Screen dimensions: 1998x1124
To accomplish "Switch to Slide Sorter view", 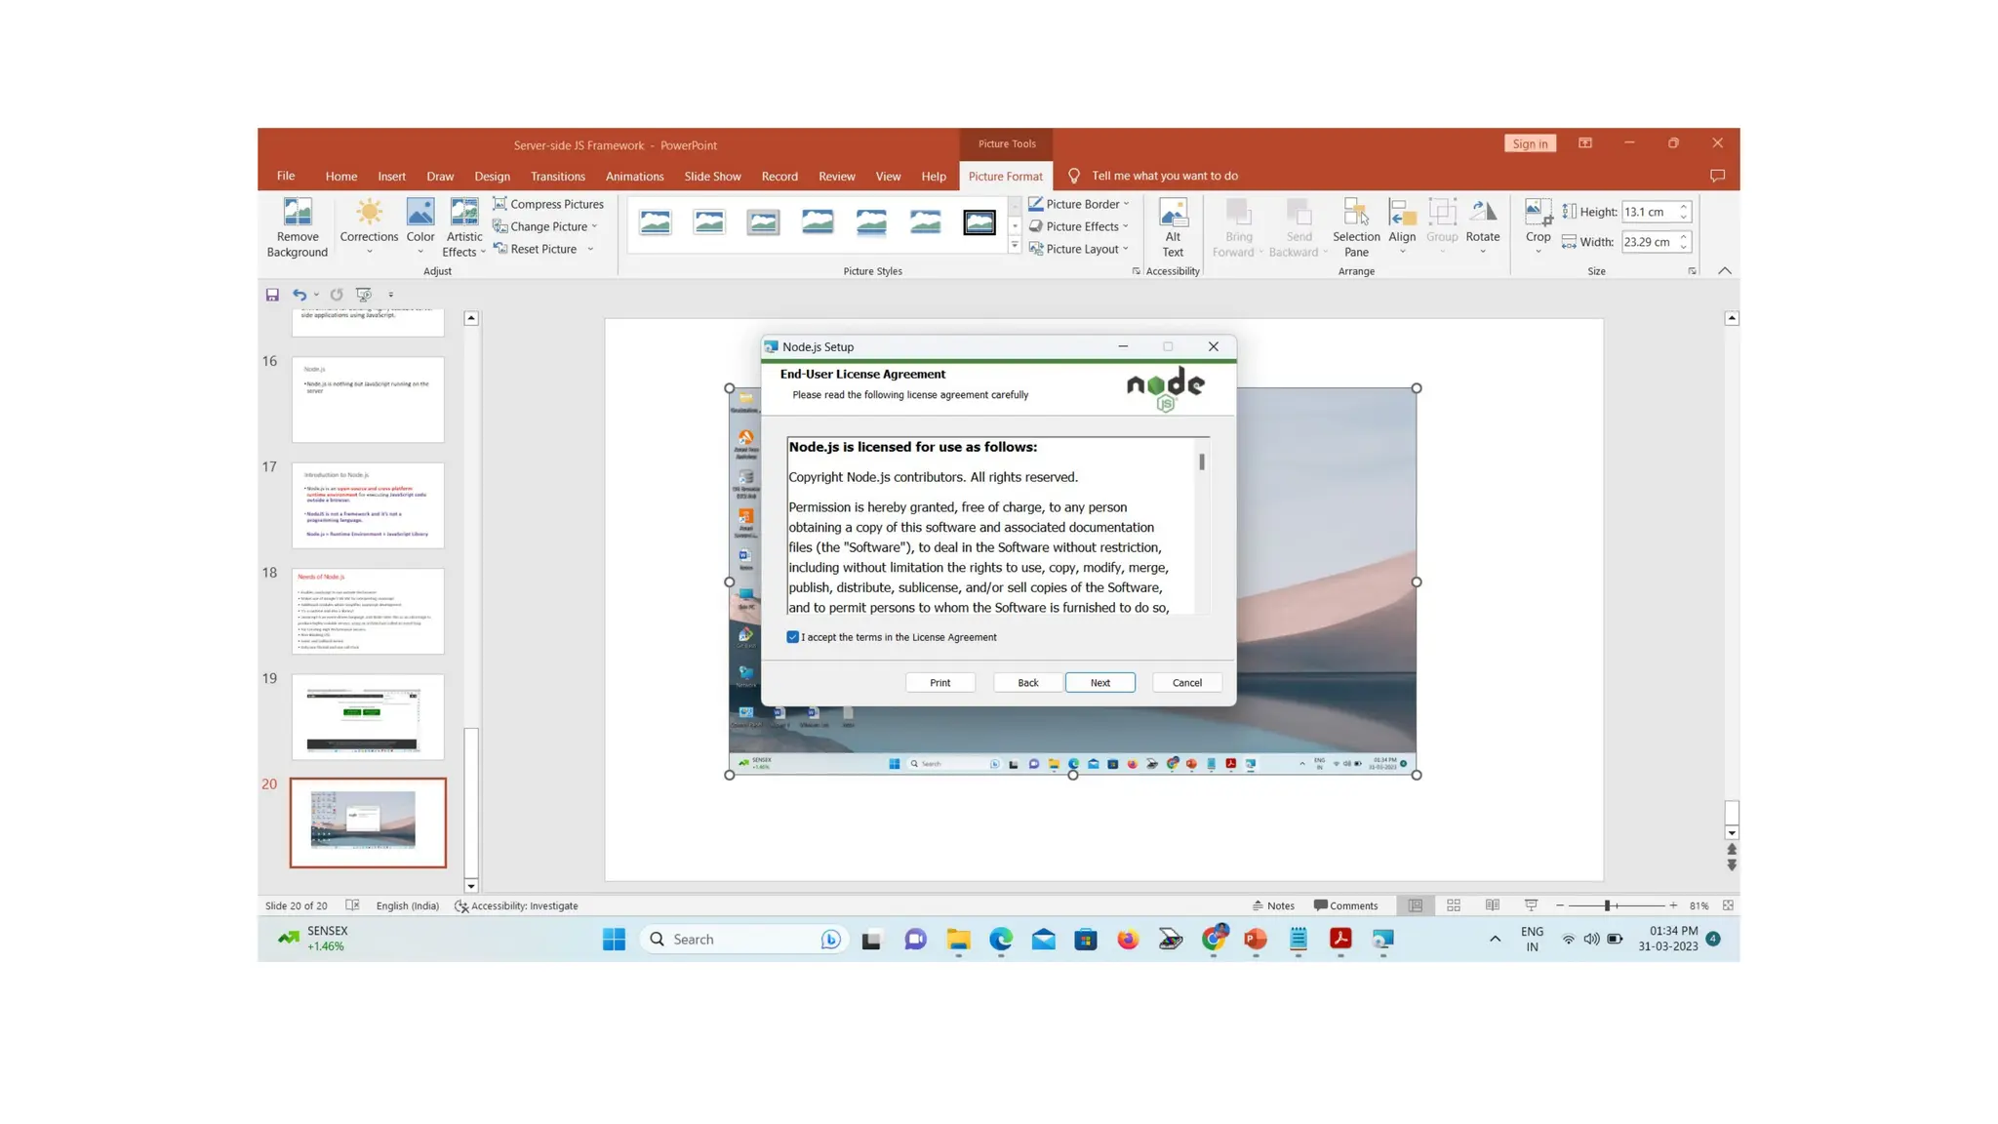I will click(x=1454, y=905).
